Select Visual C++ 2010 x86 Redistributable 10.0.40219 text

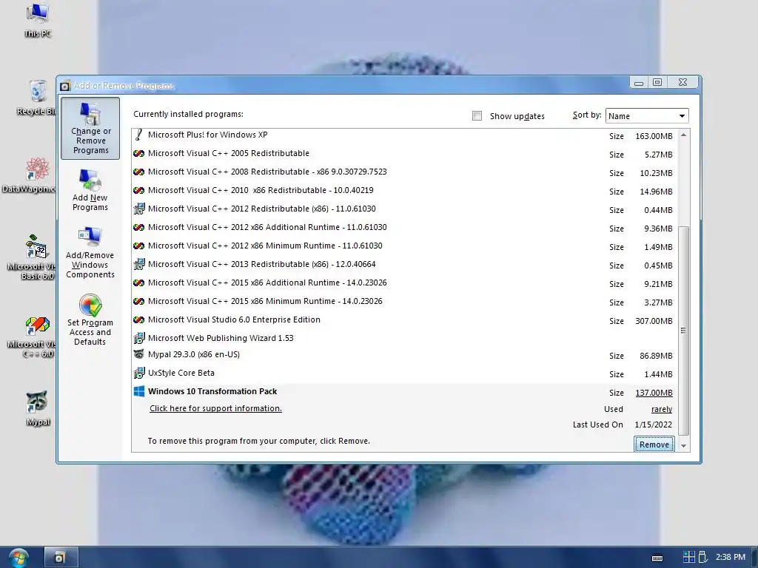[261, 190]
